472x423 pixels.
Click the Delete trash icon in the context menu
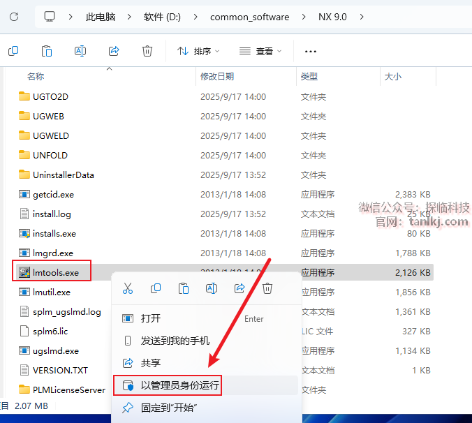267,288
